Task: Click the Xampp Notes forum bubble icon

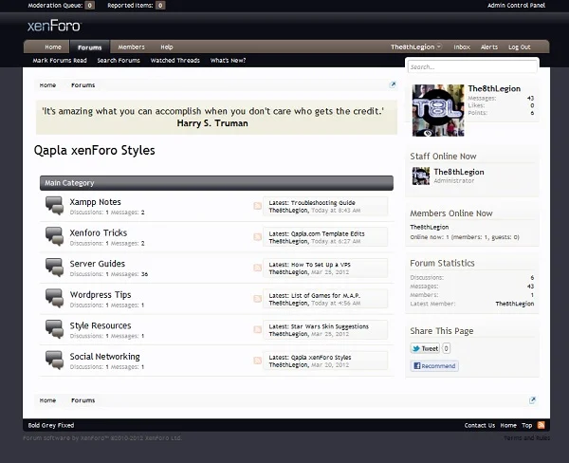Action: (x=54, y=206)
